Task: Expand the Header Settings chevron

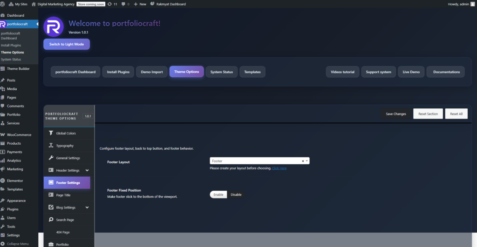Action: (87, 170)
